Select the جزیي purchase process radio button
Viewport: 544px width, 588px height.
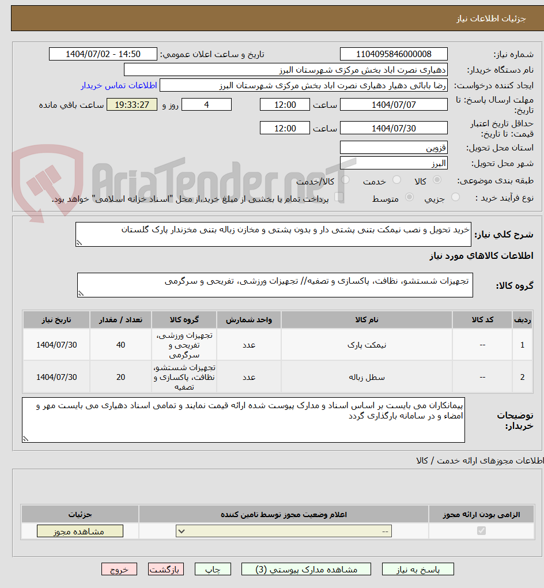456,197
